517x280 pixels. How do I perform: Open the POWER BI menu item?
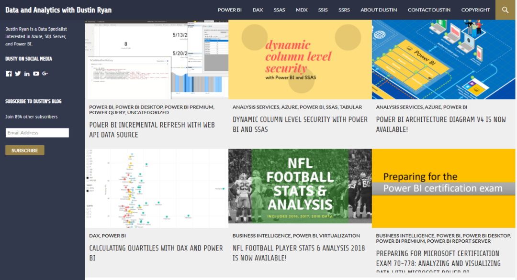point(229,10)
